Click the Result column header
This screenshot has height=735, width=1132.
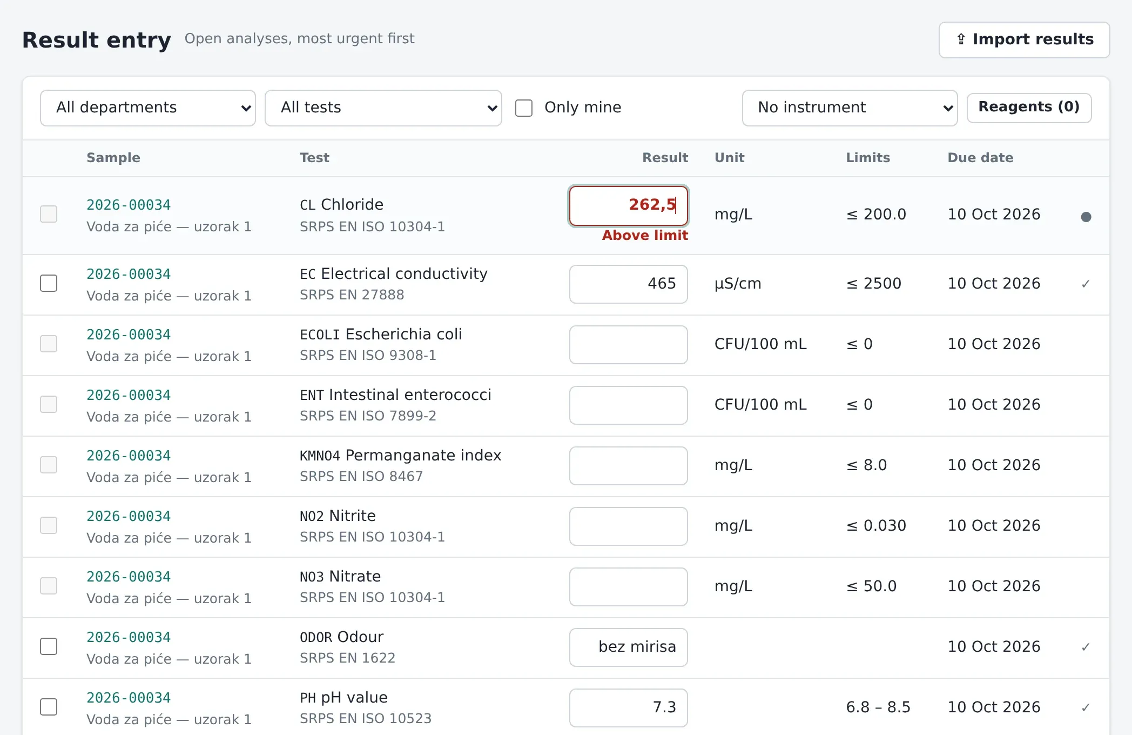pyautogui.click(x=665, y=158)
